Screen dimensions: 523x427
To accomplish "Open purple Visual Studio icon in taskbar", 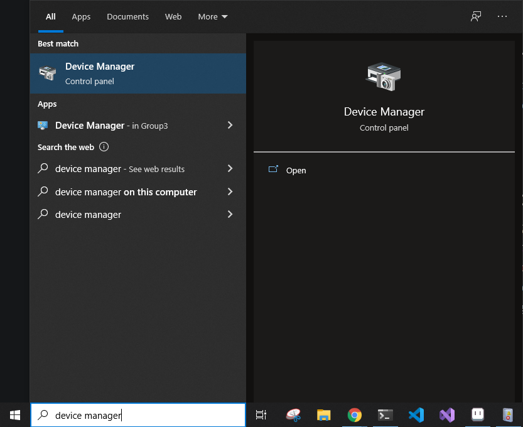I will (x=447, y=415).
